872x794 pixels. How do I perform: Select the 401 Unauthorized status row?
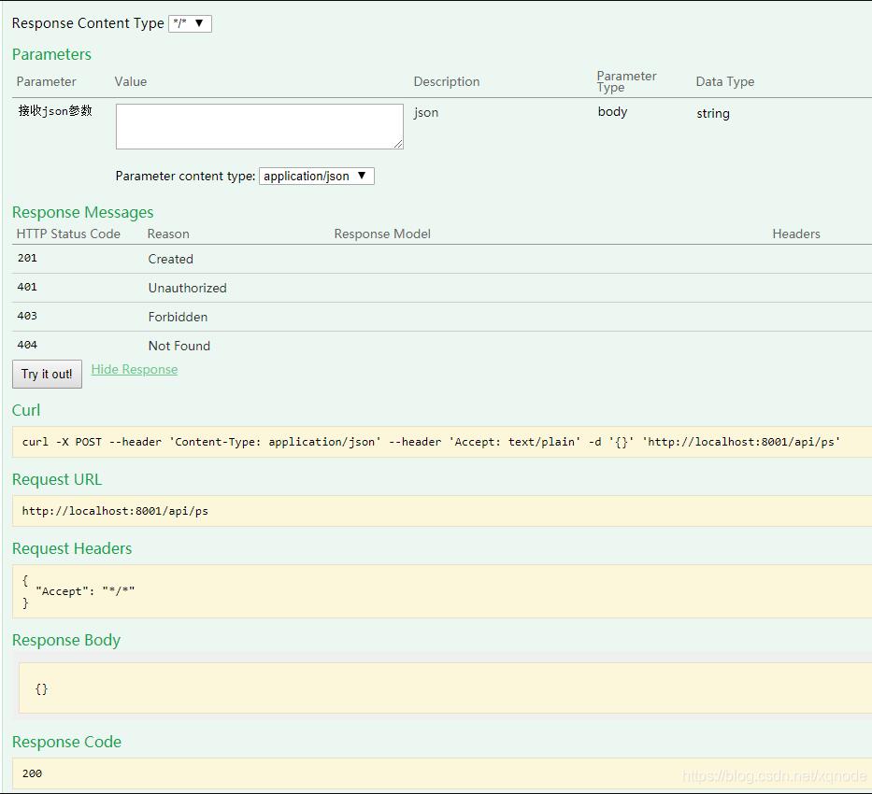(x=187, y=288)
